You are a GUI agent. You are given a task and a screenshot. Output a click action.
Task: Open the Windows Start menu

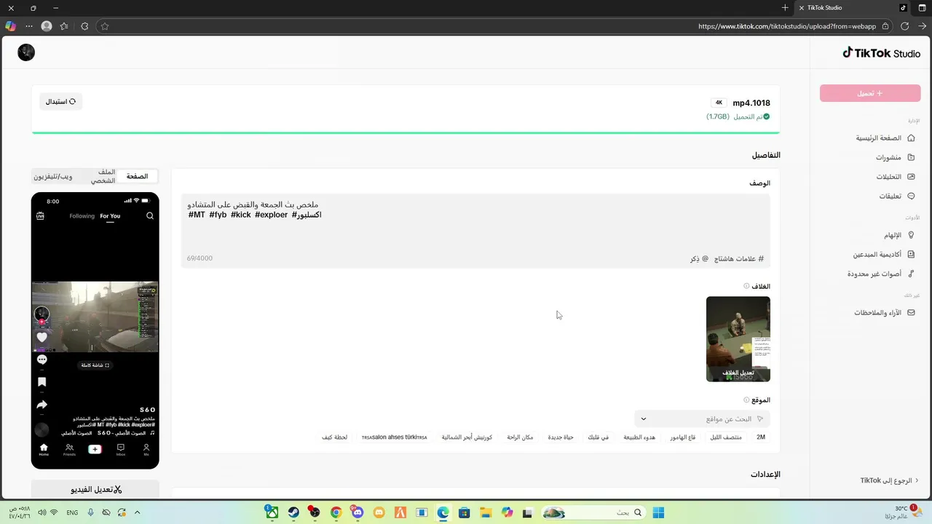658,512
